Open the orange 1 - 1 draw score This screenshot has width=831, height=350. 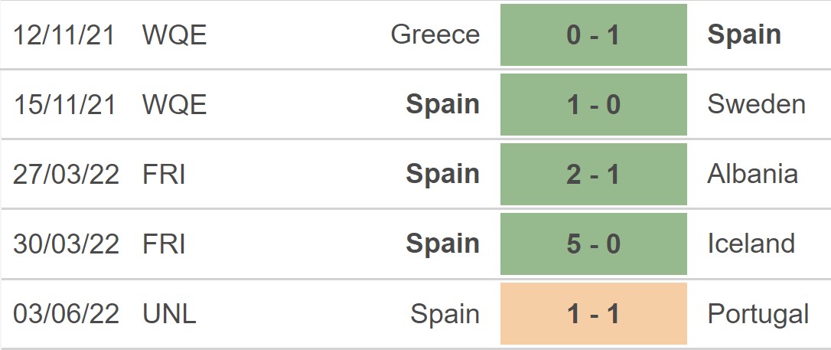(594, 314)
